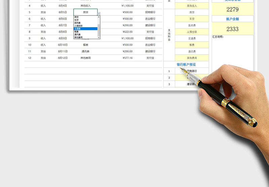This screenshot has width=269, height=187.
Task: Select the 8月10日 row's 农业银行 cell
Action: click(x=150, y=45)
